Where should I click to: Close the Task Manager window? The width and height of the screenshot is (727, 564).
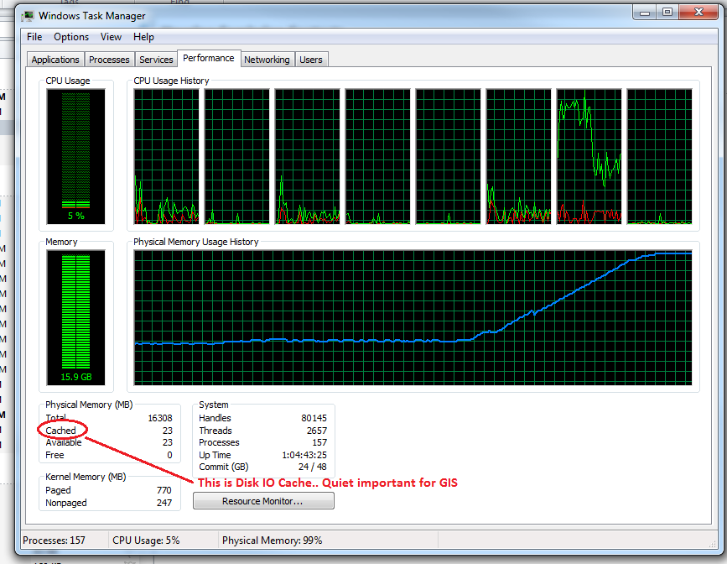[698, 12]
